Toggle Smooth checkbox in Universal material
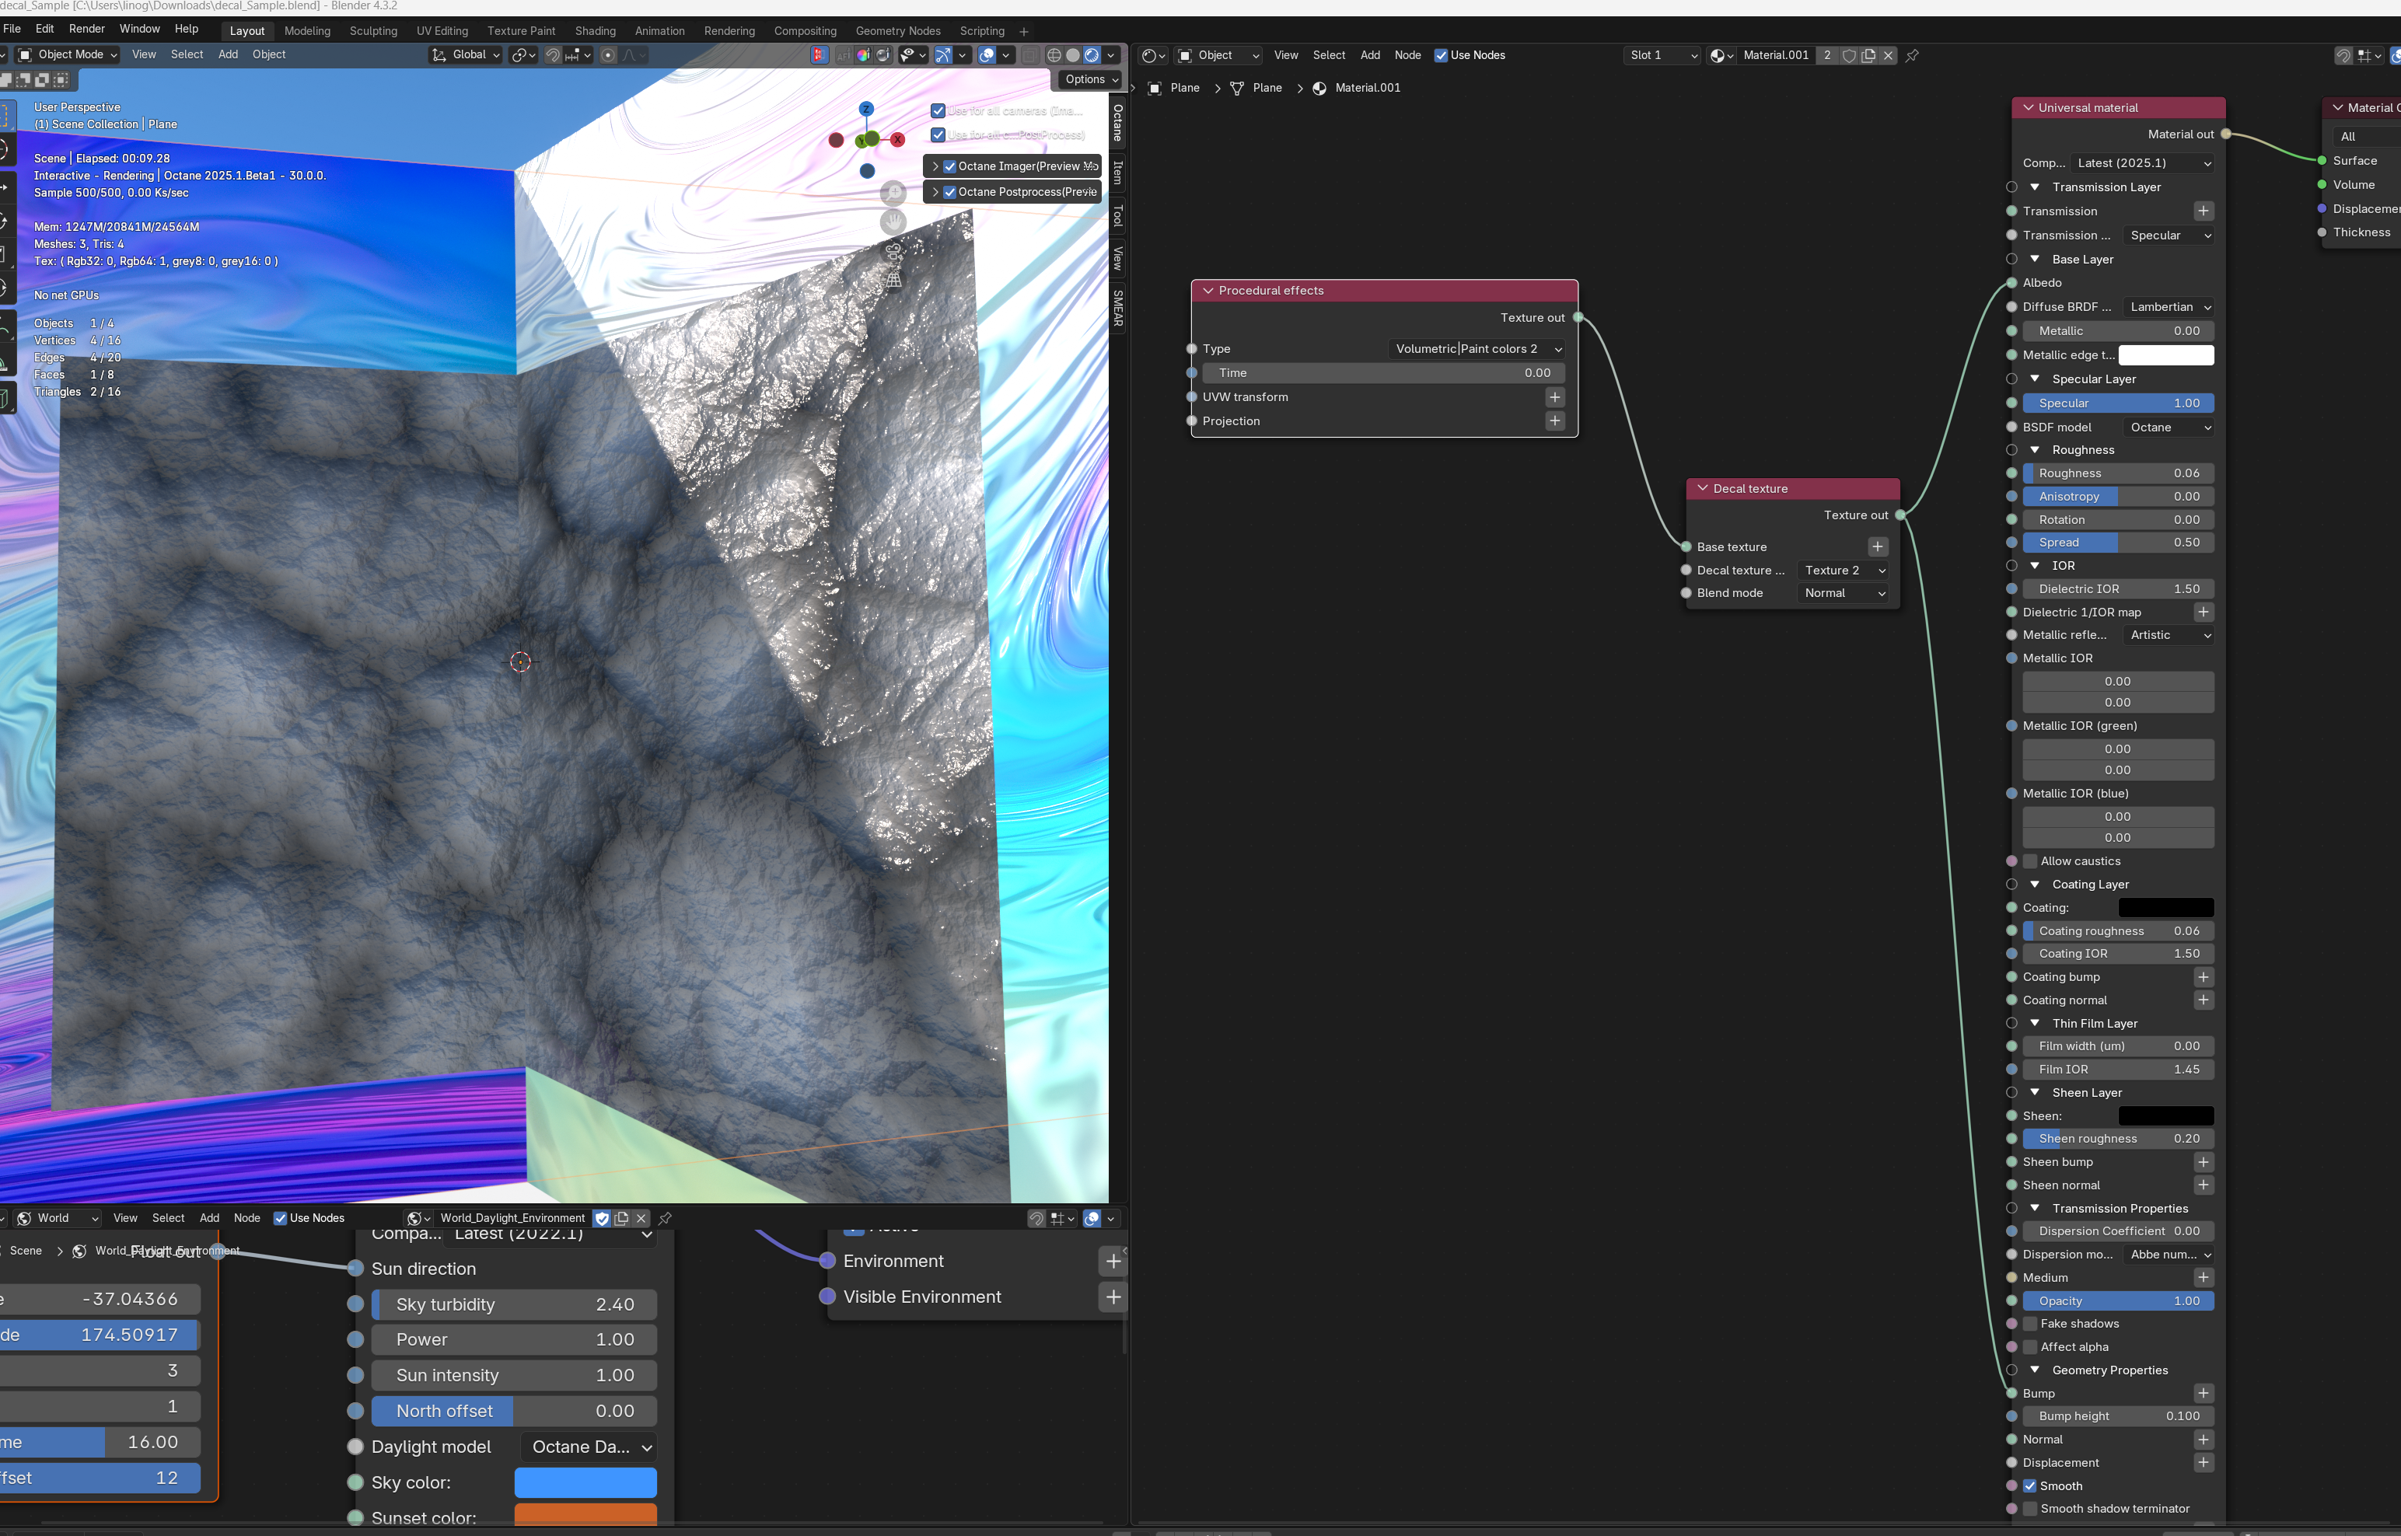2401x1536 pixels. pyautogui.click(x=2029, y=1485)
